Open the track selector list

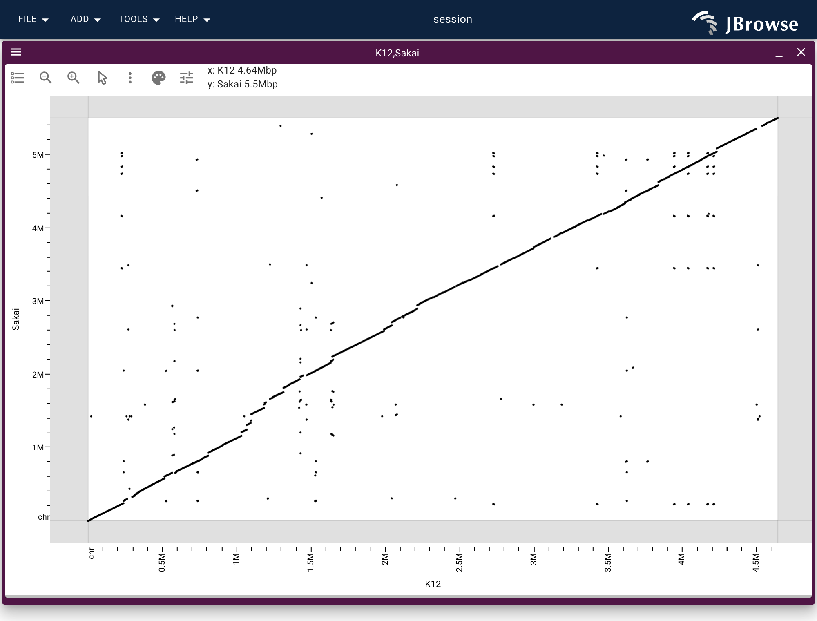[18, 78]
